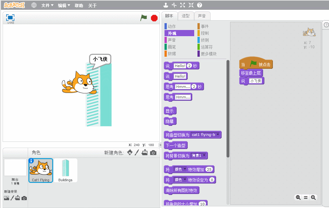
Task: Click the Scratch logo
Action: 14,5
